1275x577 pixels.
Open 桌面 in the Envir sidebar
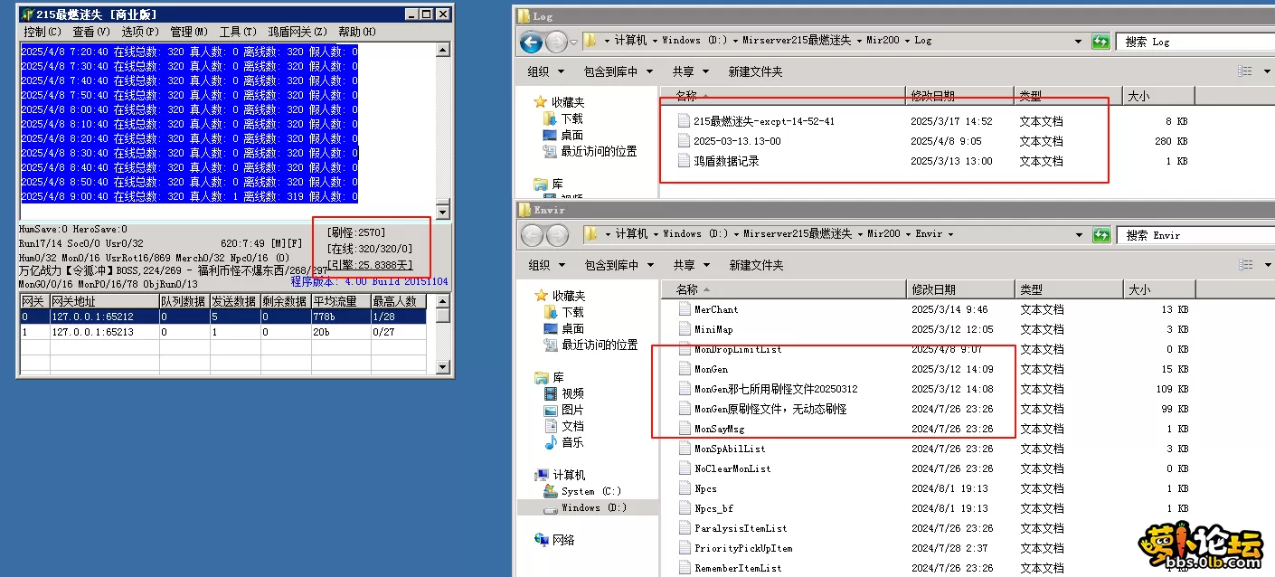coord(571,328)
